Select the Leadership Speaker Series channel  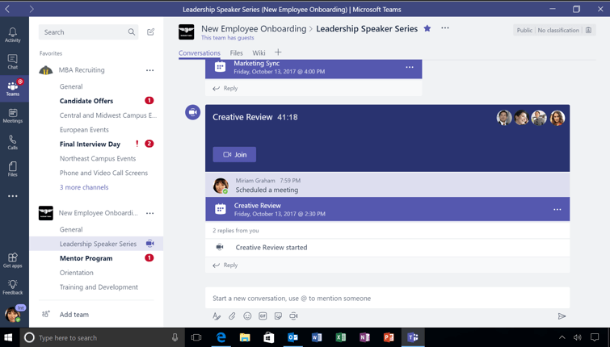click(x=96, y=244)
